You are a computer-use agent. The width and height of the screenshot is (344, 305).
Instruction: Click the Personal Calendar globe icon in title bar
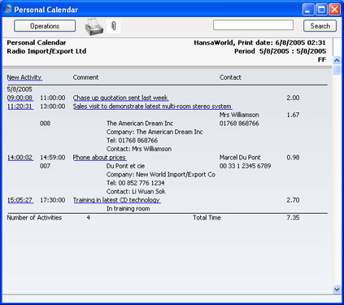click(7, 9)
